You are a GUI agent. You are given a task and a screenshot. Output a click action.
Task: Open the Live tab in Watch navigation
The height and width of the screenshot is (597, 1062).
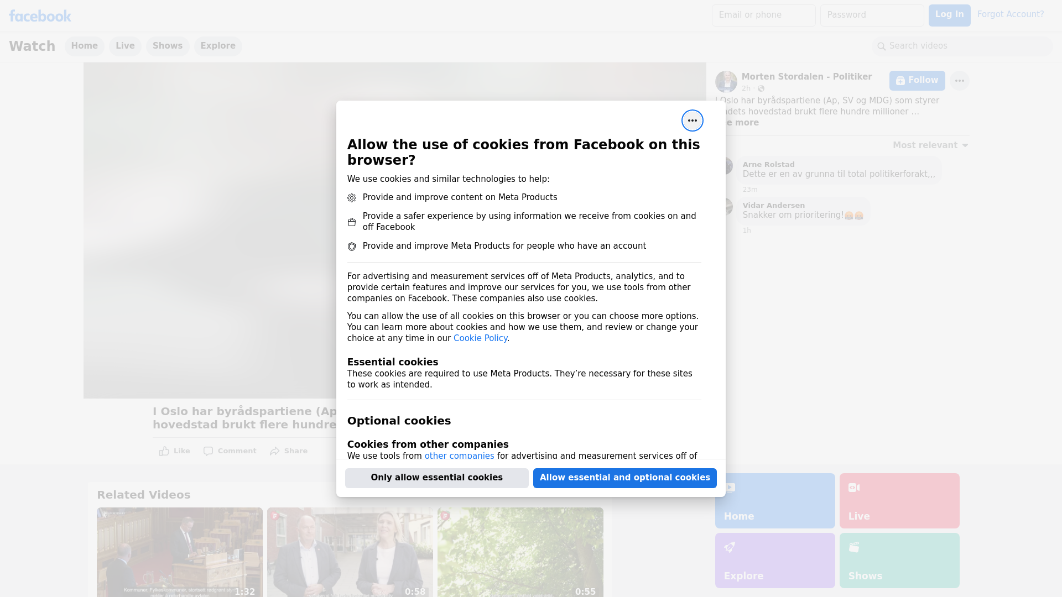pyautogui.click(x=125, y=46)
